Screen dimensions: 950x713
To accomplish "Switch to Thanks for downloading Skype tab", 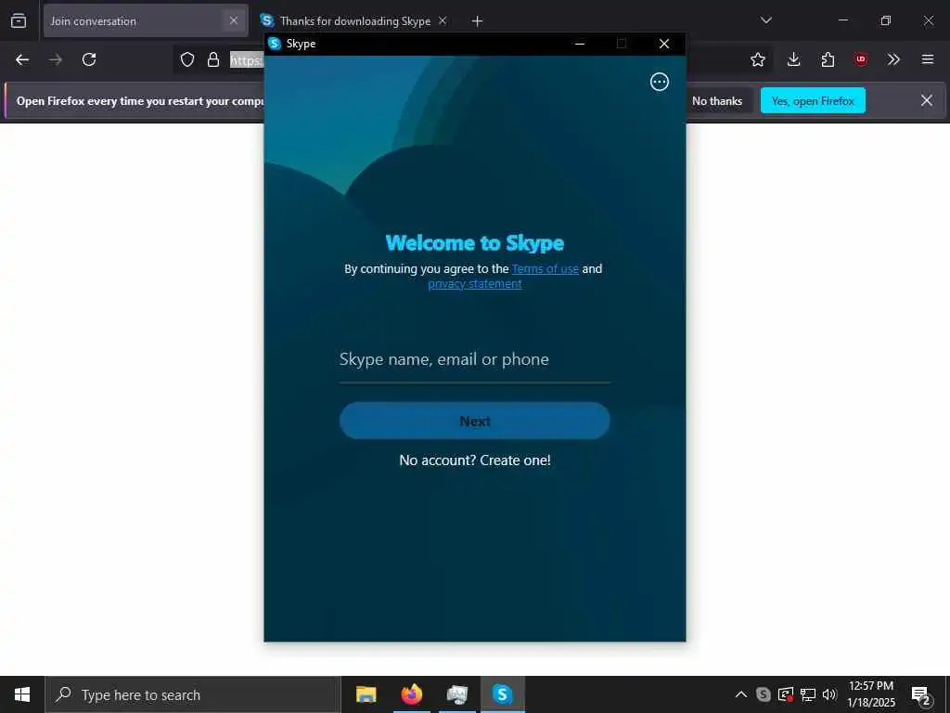I will (355, 20).
